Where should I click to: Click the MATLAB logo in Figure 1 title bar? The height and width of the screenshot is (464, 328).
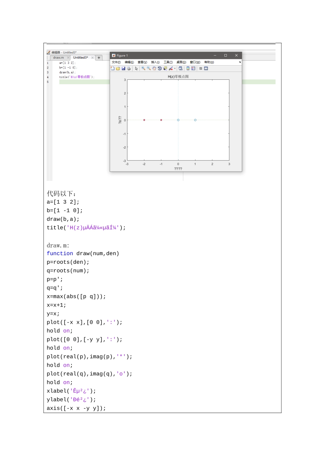(114, 55)
